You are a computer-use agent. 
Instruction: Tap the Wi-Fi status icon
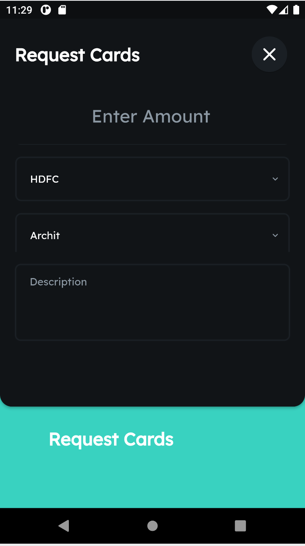272,10
